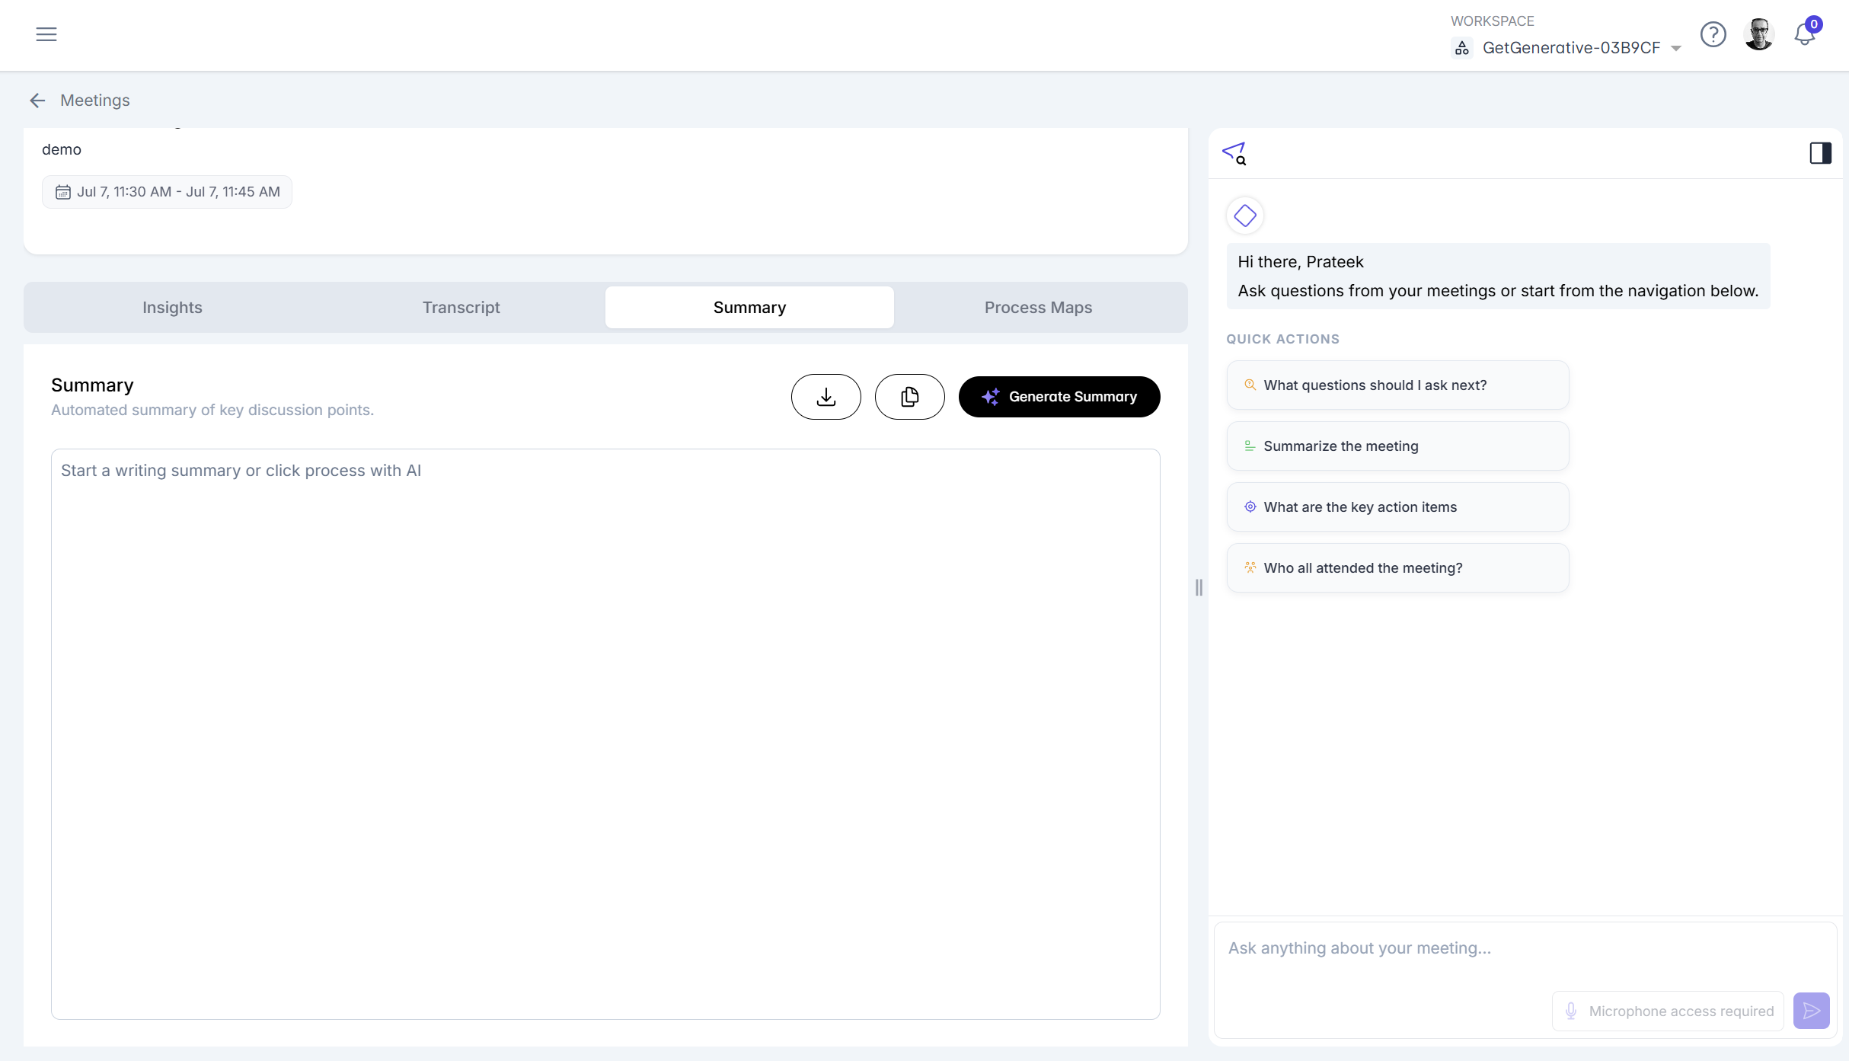Switch to the Transcript tab
The height and width of the screenshot is (1061, 1849).
coord(461,307)
